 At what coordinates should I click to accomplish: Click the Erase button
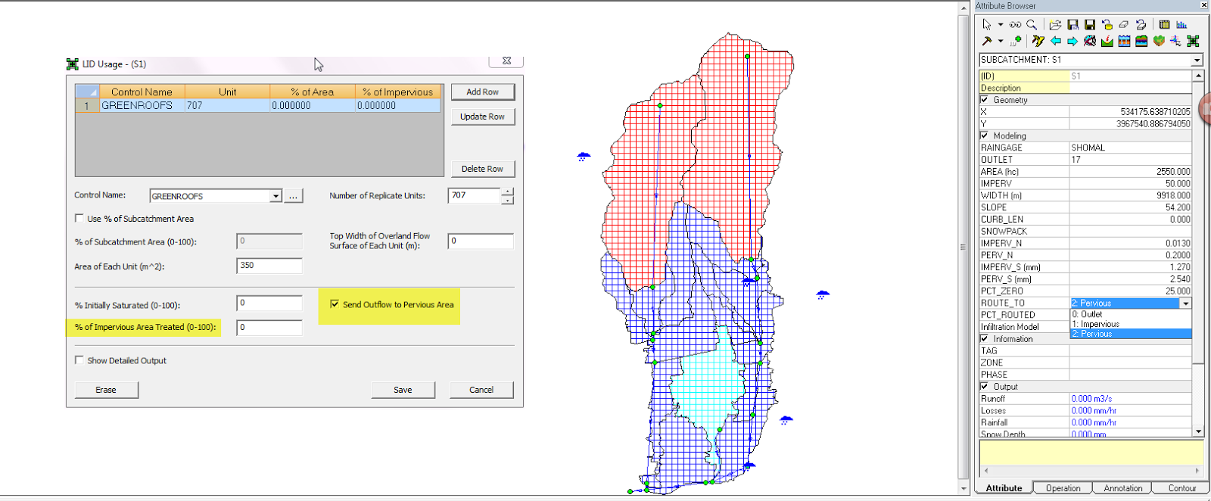coord(106,390)
